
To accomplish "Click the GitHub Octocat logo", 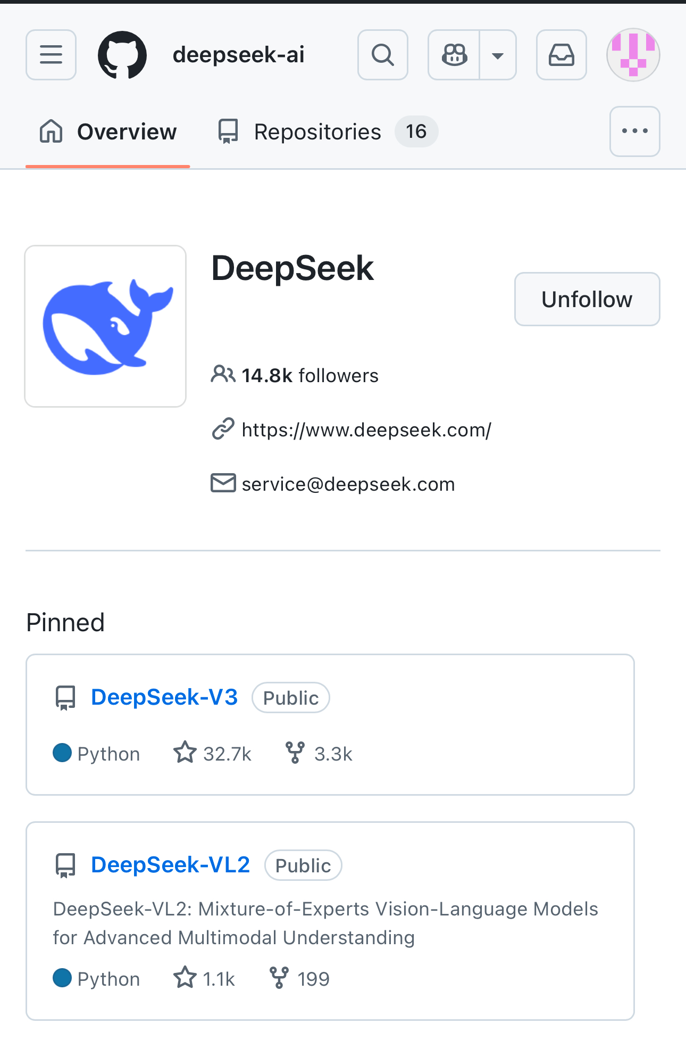I will pyautogui.click(x=122, y=55).
